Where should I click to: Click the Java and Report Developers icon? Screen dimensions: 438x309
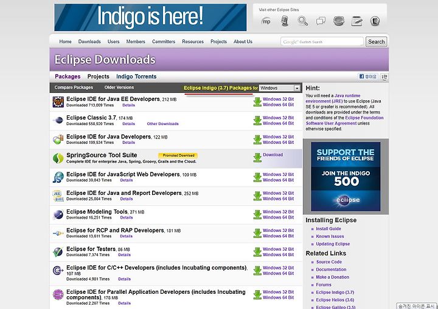pos(58,195)
